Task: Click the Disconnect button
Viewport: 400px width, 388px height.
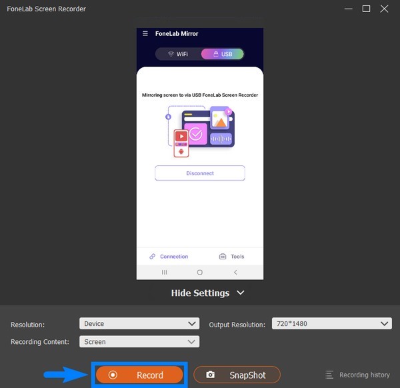Action: 200,173
